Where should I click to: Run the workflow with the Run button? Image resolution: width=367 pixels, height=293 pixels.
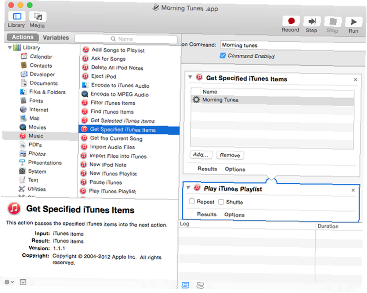pos(353,22)
